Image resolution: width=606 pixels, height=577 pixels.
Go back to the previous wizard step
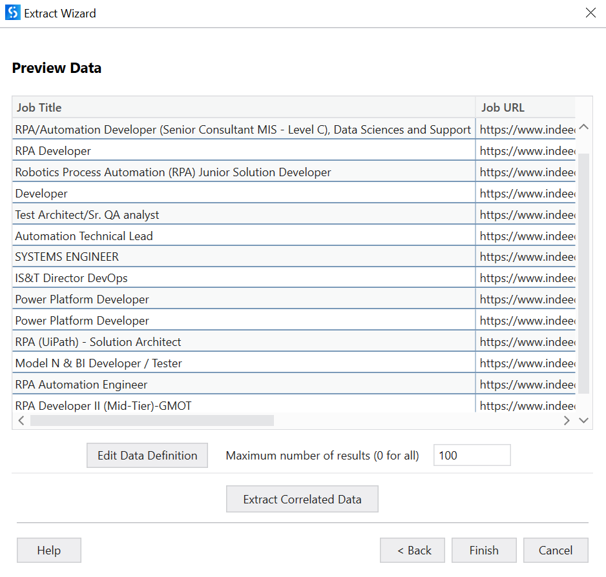click(x=412, y=550)
